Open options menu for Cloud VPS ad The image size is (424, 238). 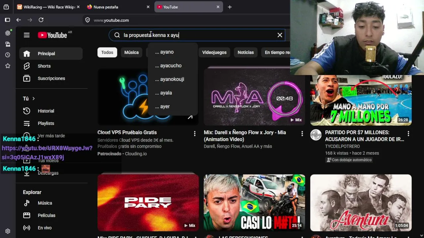[195, 134]
